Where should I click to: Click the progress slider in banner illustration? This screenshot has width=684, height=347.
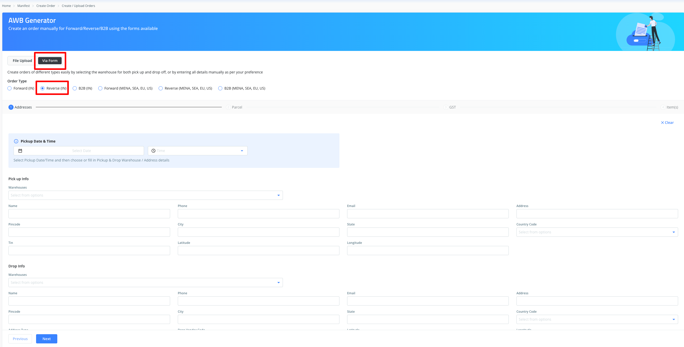[640, 41]
